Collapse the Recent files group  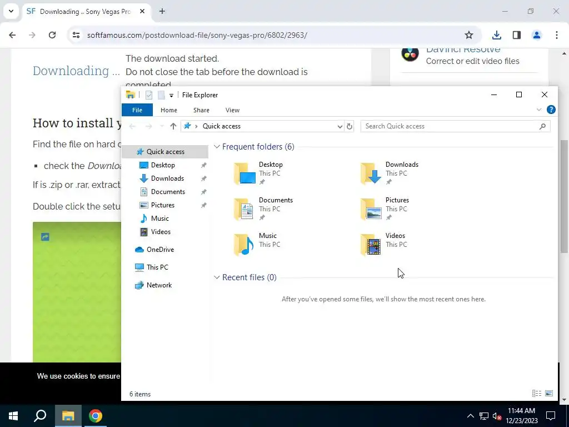(217, 277)
